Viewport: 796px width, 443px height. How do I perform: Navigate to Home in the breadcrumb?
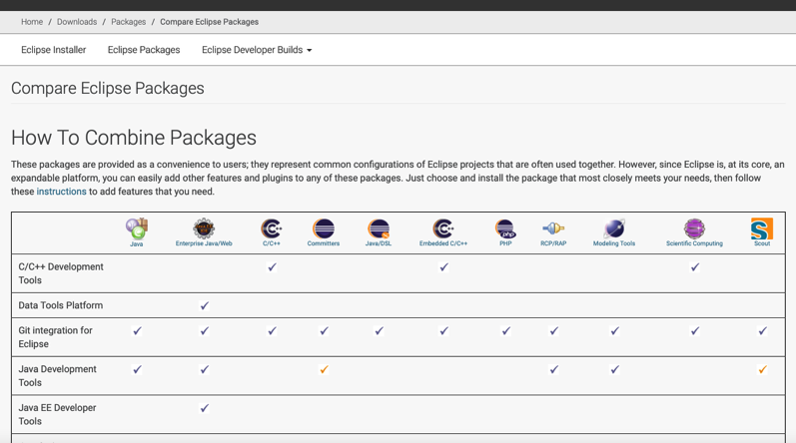[x=32, y=22]
